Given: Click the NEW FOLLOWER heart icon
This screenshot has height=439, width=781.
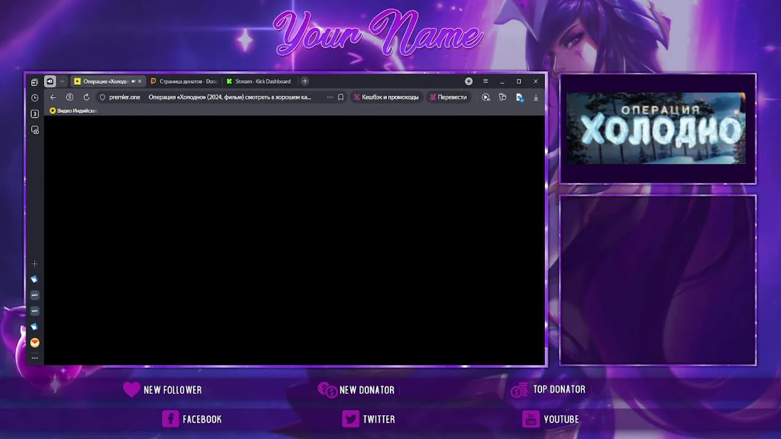Looking at the screenshot, I should coord(131,390).
